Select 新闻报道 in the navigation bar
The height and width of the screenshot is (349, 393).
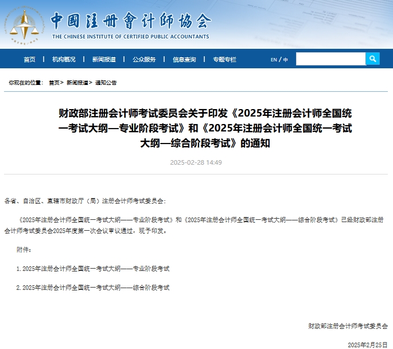[x=104, y=60]
